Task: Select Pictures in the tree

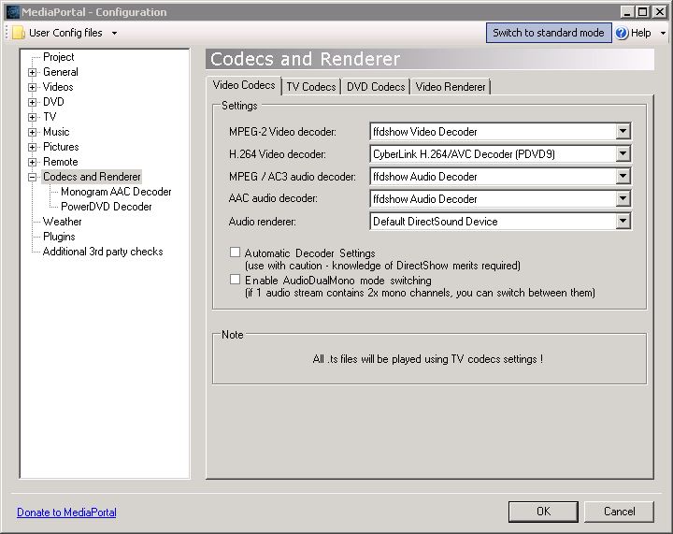Action: point(61,147)
